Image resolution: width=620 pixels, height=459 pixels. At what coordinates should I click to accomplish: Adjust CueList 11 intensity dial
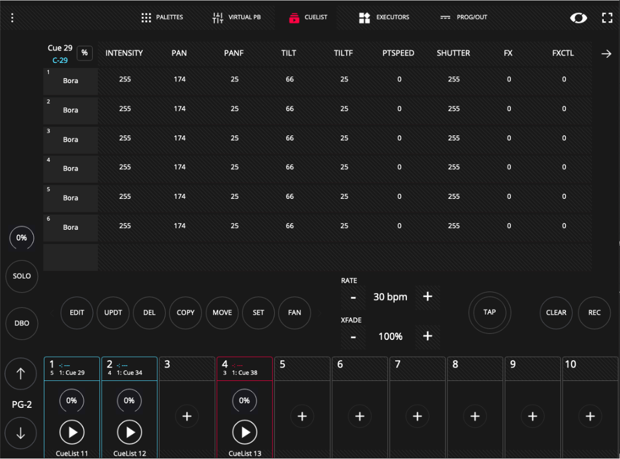(71, 401)
